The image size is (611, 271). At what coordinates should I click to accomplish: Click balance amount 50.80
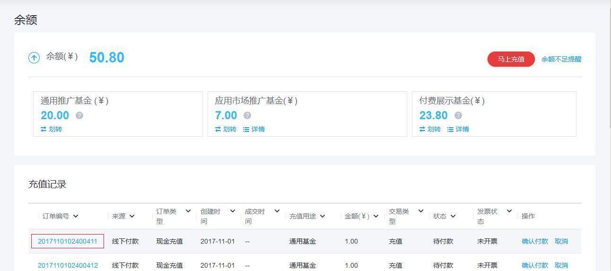click(107, 58)
